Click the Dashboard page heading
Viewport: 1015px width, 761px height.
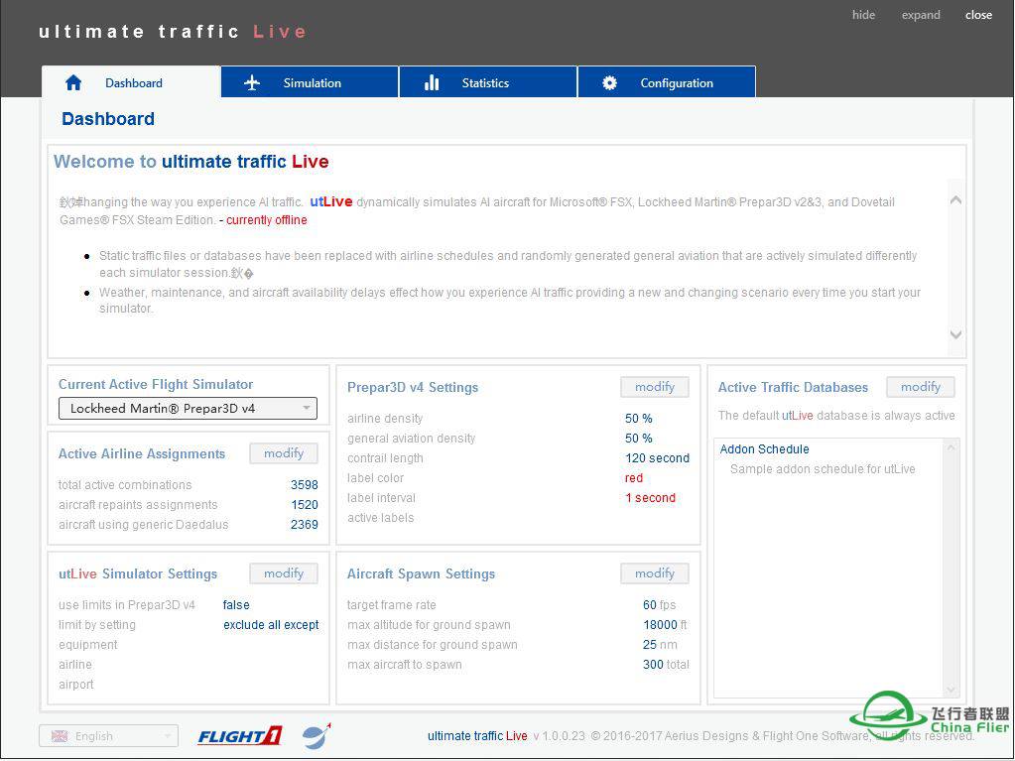point(108,119)
